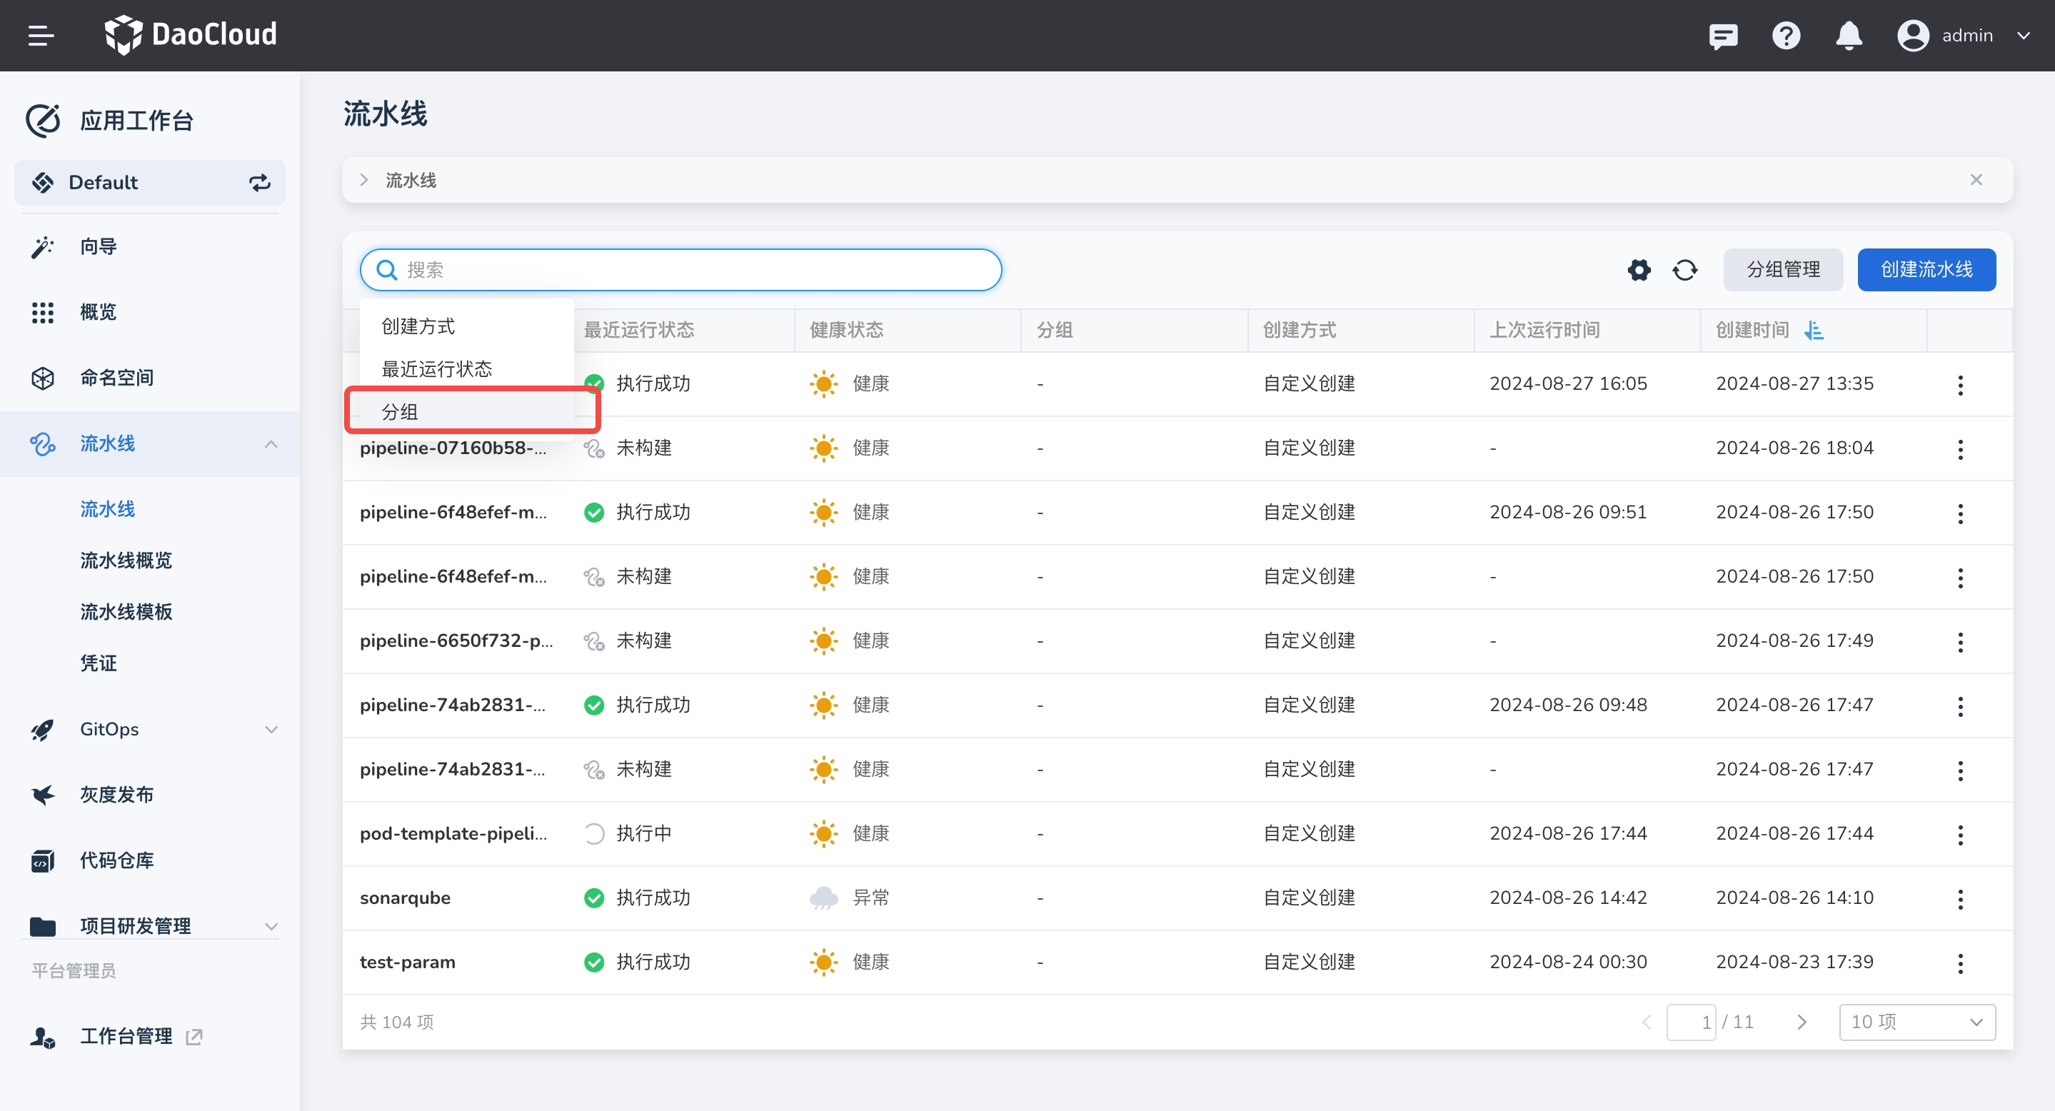Open the messages chat icon

[x=1723, y=36]
